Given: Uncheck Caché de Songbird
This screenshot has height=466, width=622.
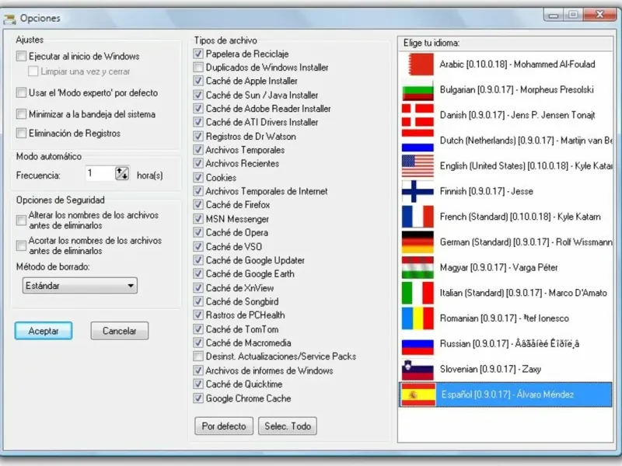Looking at the screenshot, I should [x=198, y=301].
